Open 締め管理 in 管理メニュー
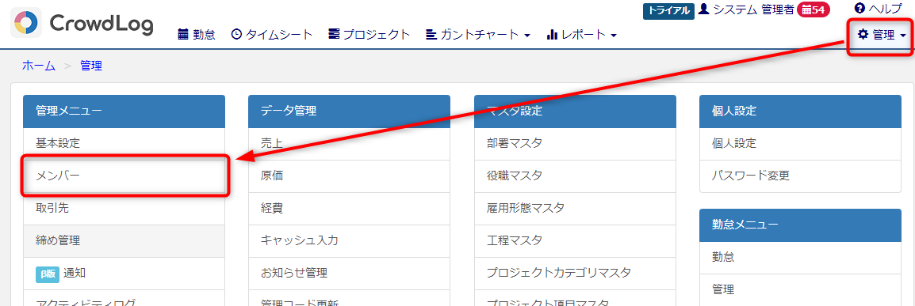Viewport: 915px width, 306px height. click(124, 240)
